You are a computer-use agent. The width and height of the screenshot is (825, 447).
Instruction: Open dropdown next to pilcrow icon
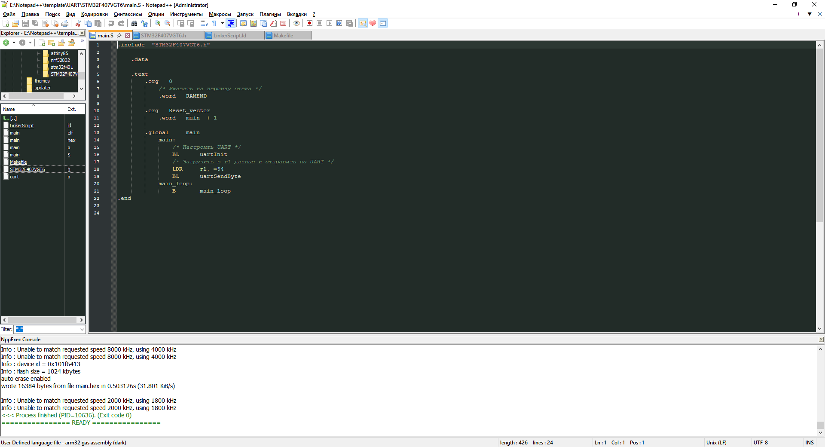(x=222, y=23)
